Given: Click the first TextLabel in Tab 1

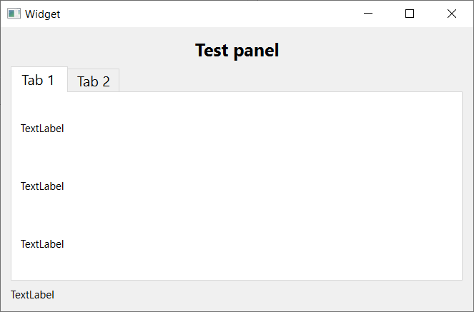Looking at the screenshot, I should [x=42, y=129].
